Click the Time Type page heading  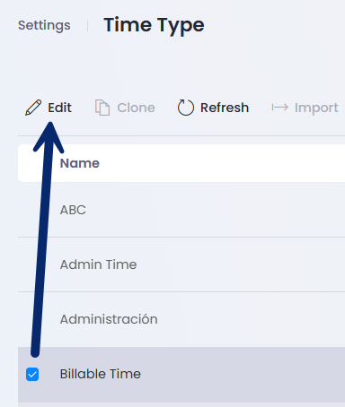154,26
